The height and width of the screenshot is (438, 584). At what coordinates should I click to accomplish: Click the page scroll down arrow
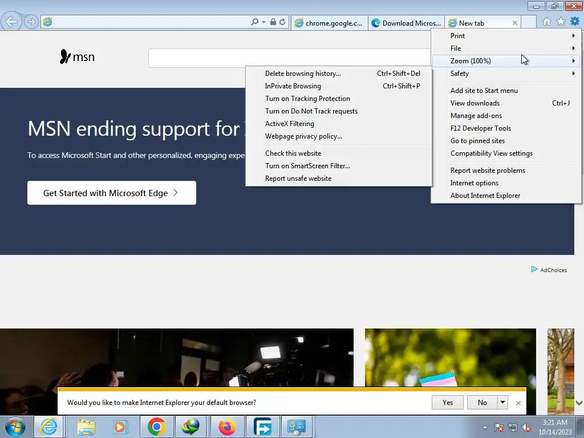pos(579,403)
